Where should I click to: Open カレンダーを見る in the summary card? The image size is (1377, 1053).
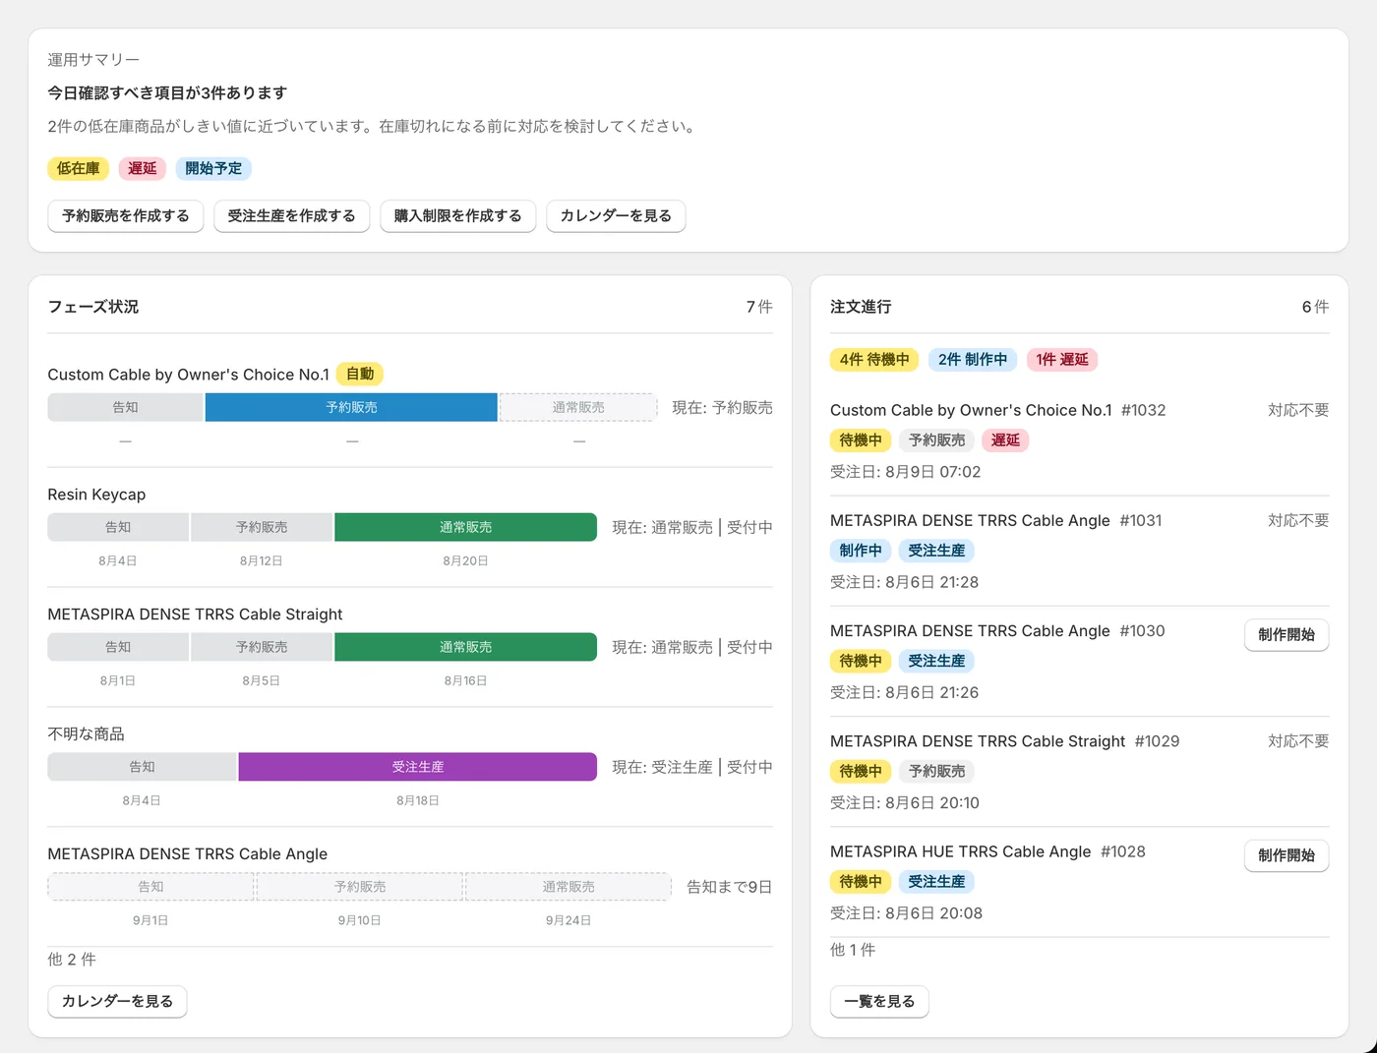[616, 215]
